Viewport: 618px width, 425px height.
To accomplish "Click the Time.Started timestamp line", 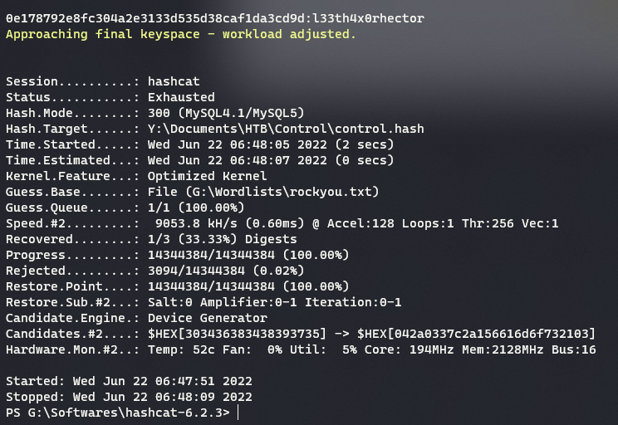I will click(270, 144).
